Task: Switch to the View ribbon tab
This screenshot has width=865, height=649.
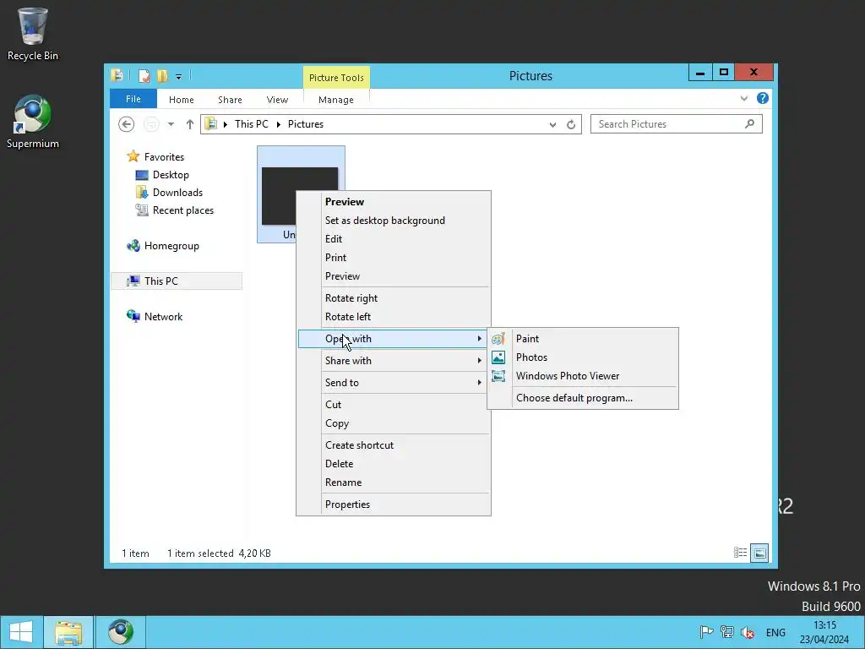Action: tap(277, 100)
